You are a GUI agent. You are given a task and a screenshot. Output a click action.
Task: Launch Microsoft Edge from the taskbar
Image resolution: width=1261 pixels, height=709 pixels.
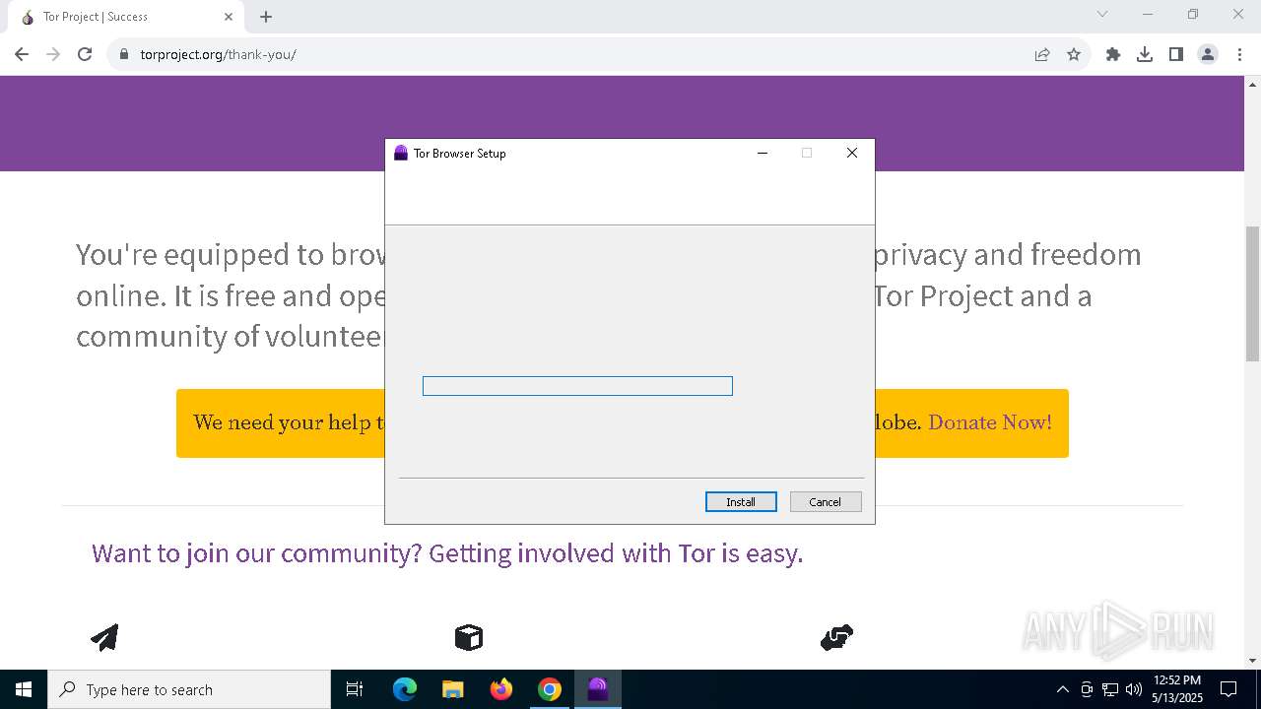pyautogui.click(x=405, y=689)
